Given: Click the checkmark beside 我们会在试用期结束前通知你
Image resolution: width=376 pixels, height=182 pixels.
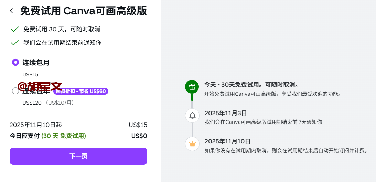Looking at the screenshot, I should [x=15, y=43].
